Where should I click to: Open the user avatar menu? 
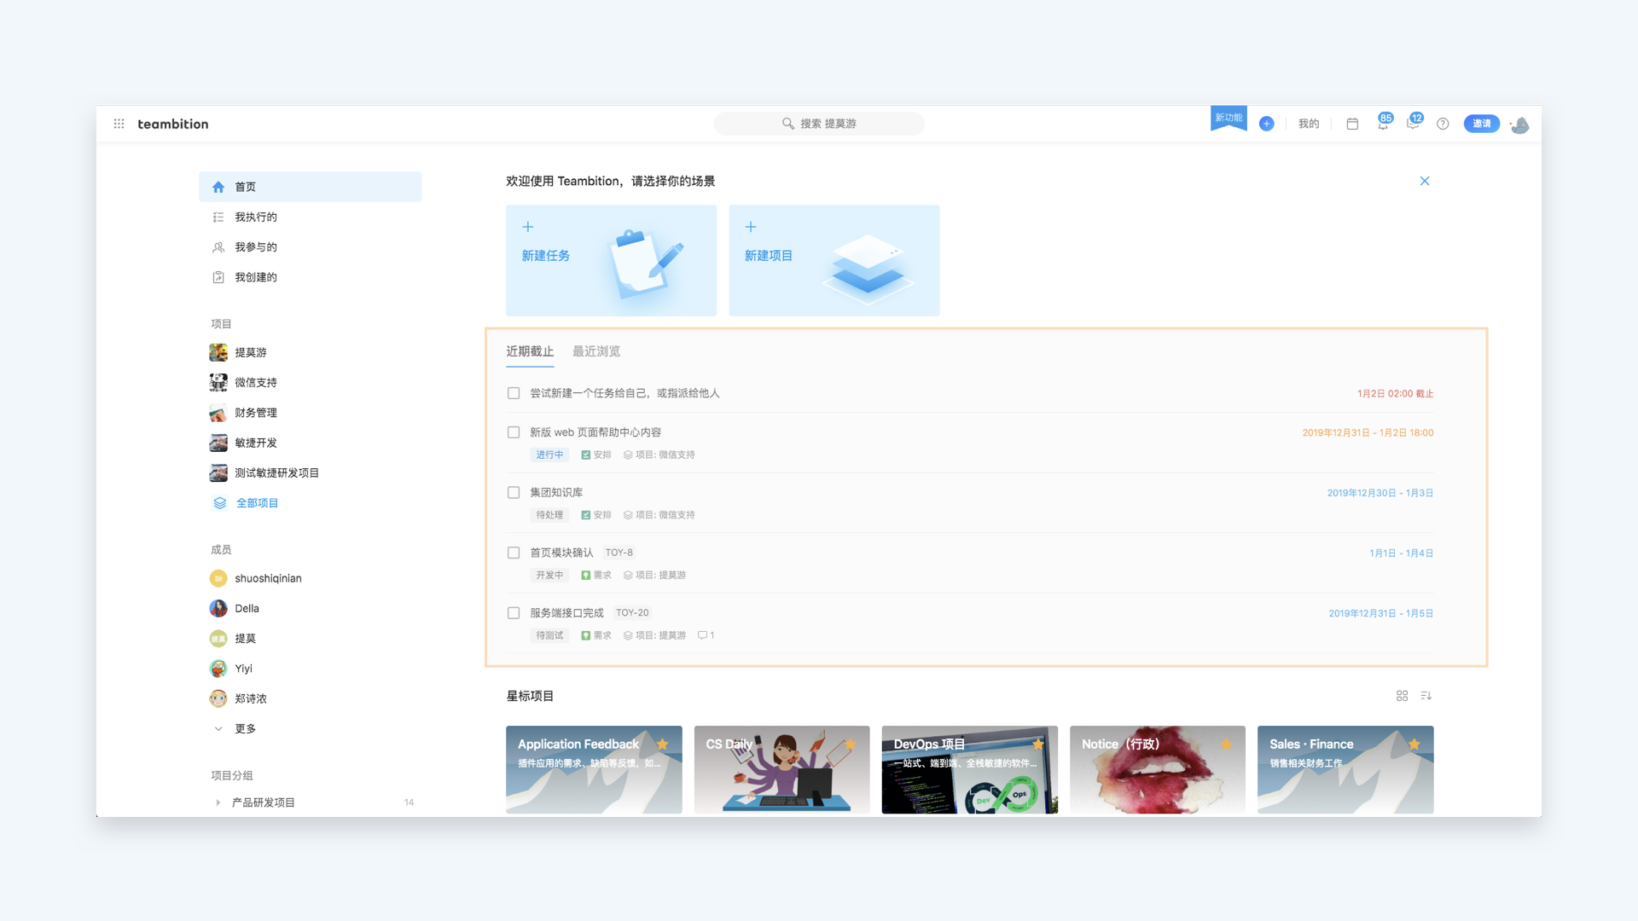click(1519, 125)
